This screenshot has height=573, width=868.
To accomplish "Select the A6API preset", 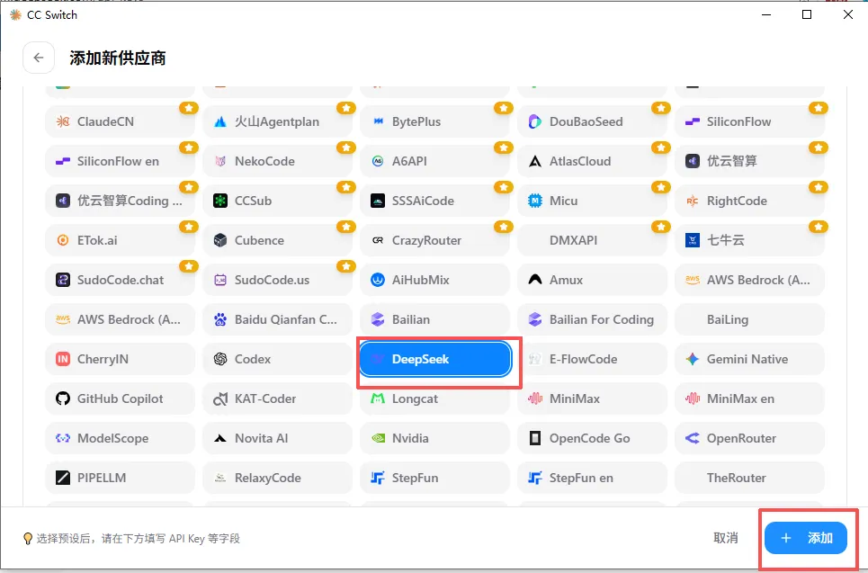I will click(x=434, y=161).
